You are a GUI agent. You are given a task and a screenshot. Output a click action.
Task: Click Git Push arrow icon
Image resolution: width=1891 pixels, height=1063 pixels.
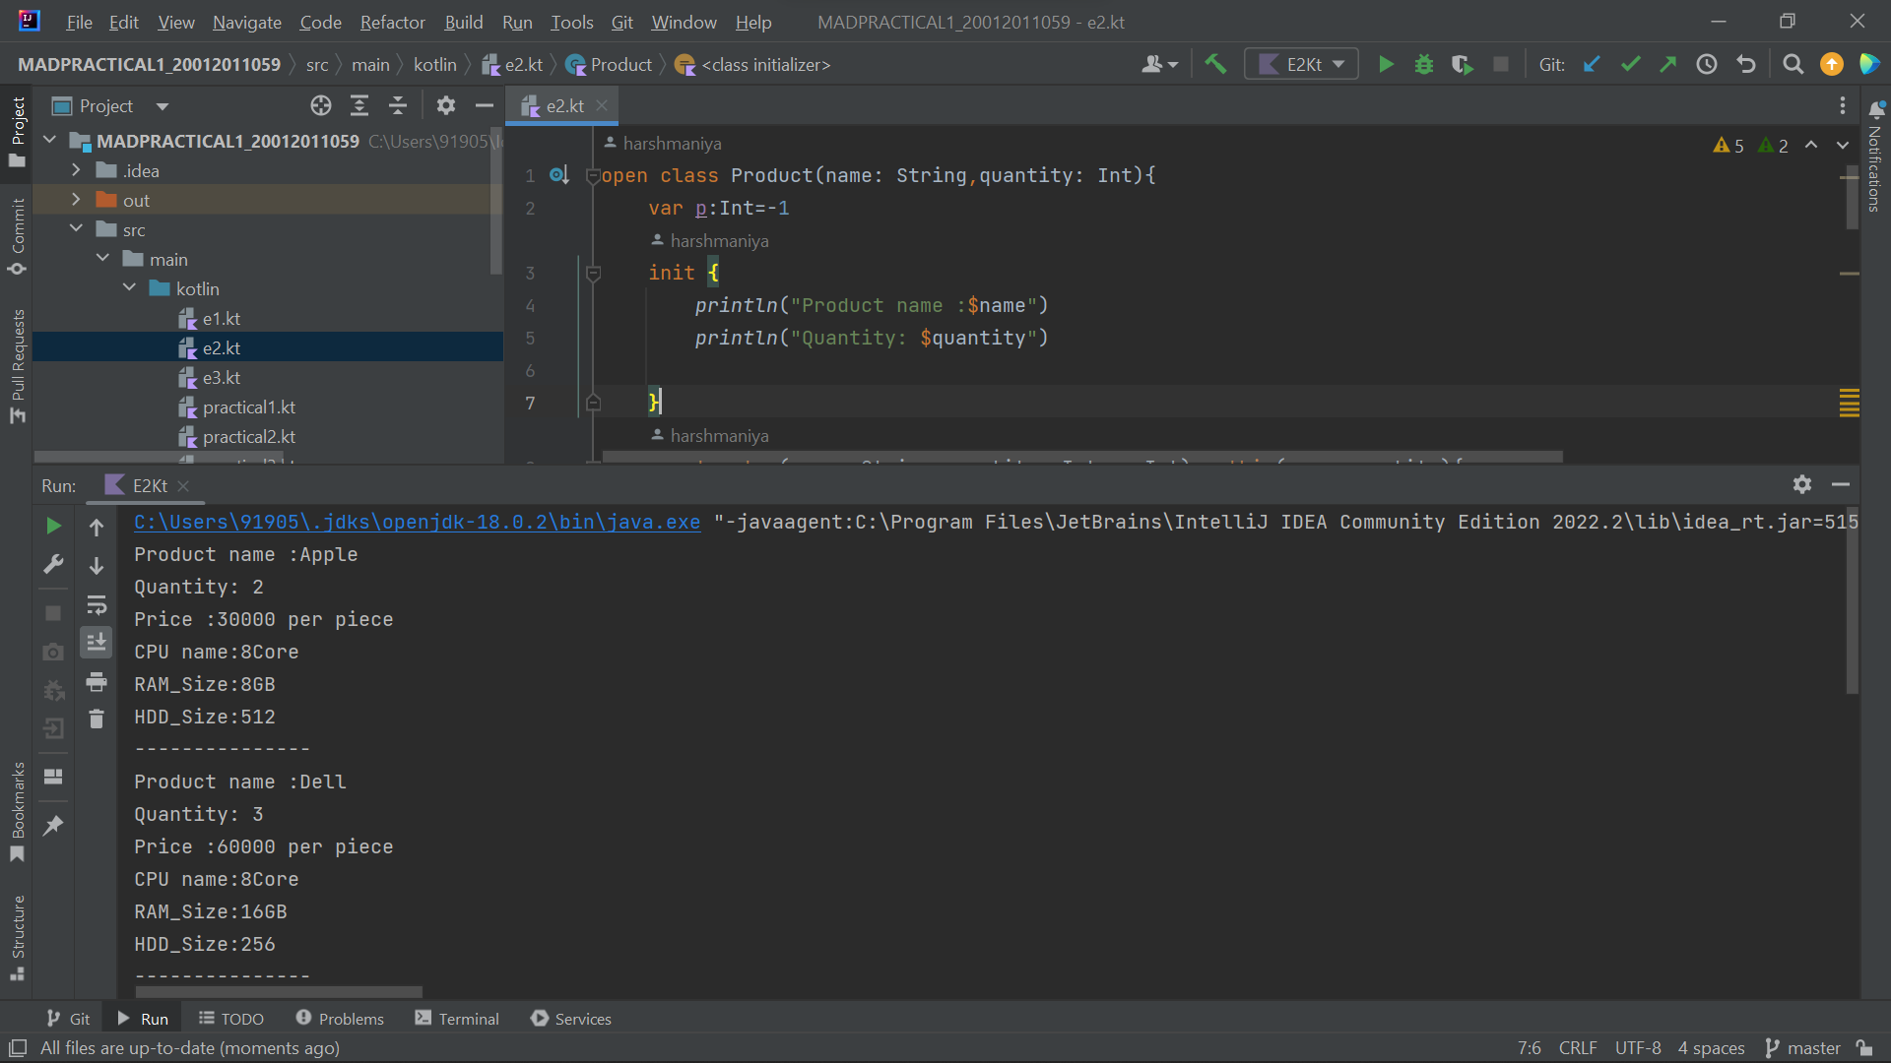point(1668,64)
